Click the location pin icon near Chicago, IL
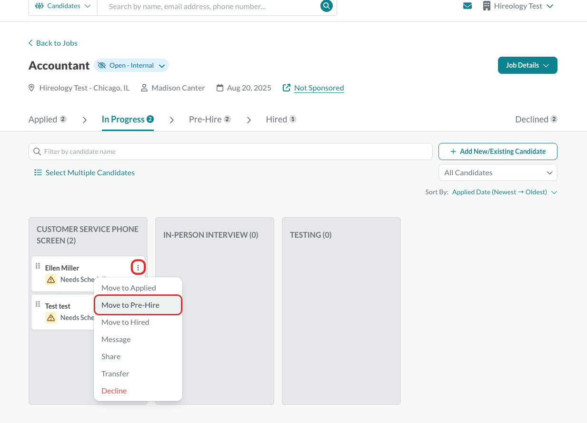 pos(32,88)
